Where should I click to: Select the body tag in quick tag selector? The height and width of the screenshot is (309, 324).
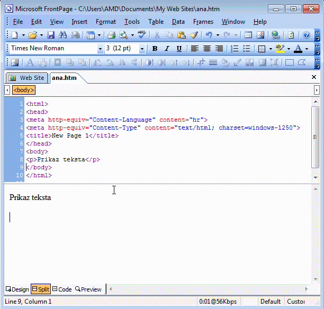[23, 90]
